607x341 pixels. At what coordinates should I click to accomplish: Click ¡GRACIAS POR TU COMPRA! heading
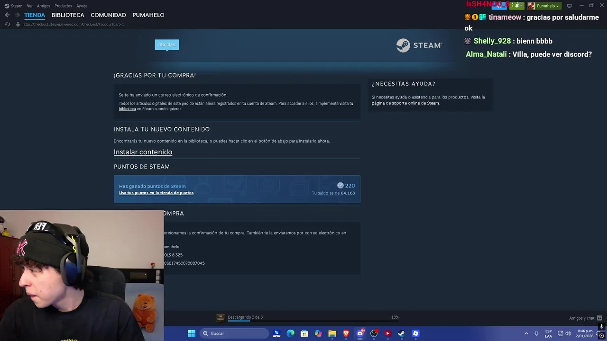[x=155, y=75]
